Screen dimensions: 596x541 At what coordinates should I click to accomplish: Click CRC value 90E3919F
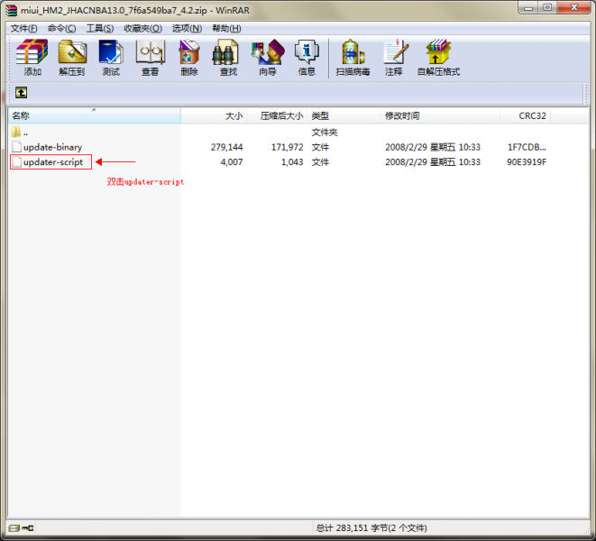coord(527,162)
